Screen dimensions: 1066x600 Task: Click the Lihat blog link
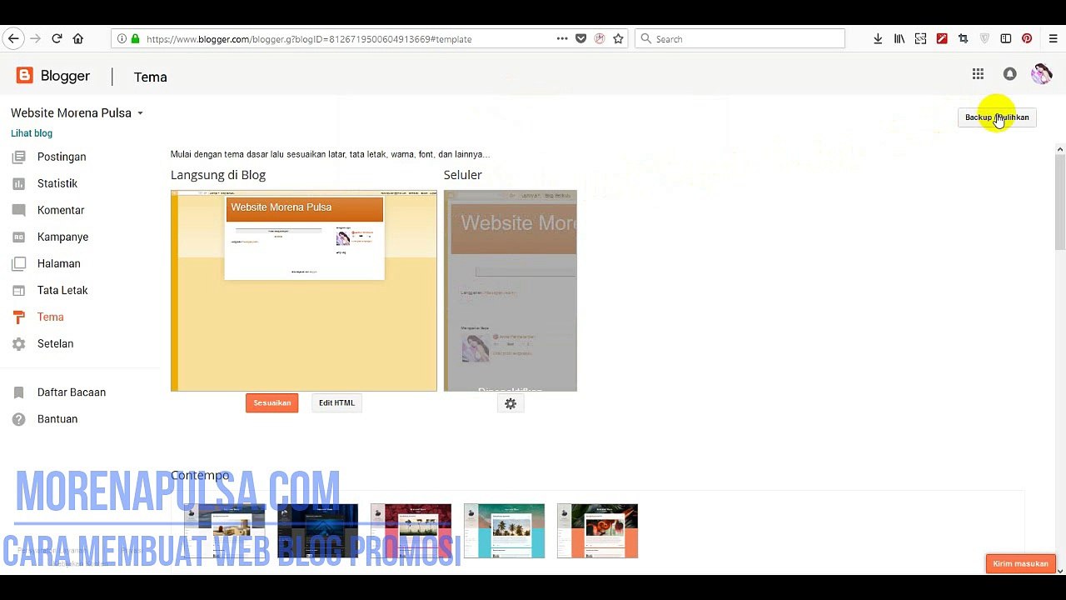[x=32, y=133]
